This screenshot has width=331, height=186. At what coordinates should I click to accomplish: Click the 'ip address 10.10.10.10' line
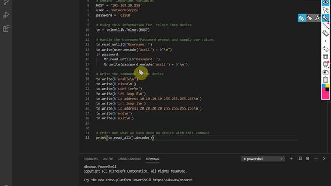(149, 99)
